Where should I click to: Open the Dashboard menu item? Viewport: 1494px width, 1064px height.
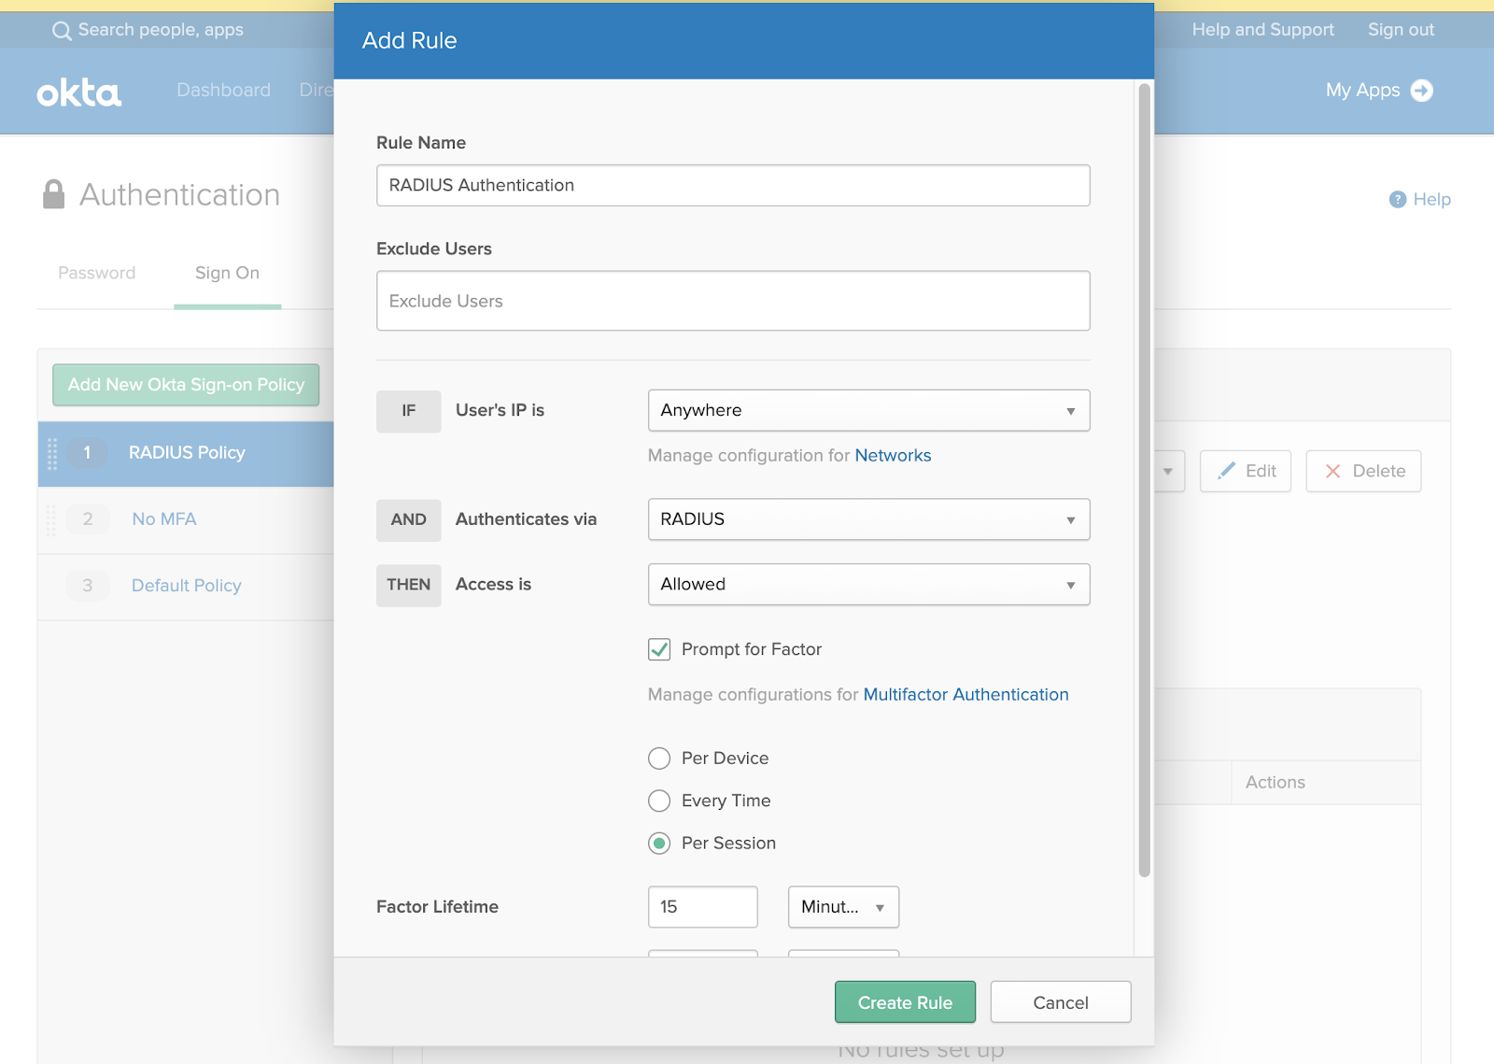tap(223, 90)
